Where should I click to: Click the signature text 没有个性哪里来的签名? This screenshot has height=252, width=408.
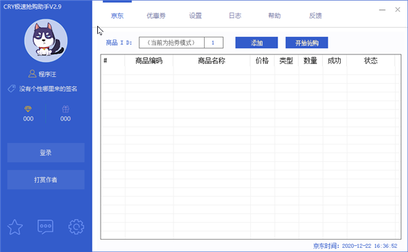tap(48, 89)
